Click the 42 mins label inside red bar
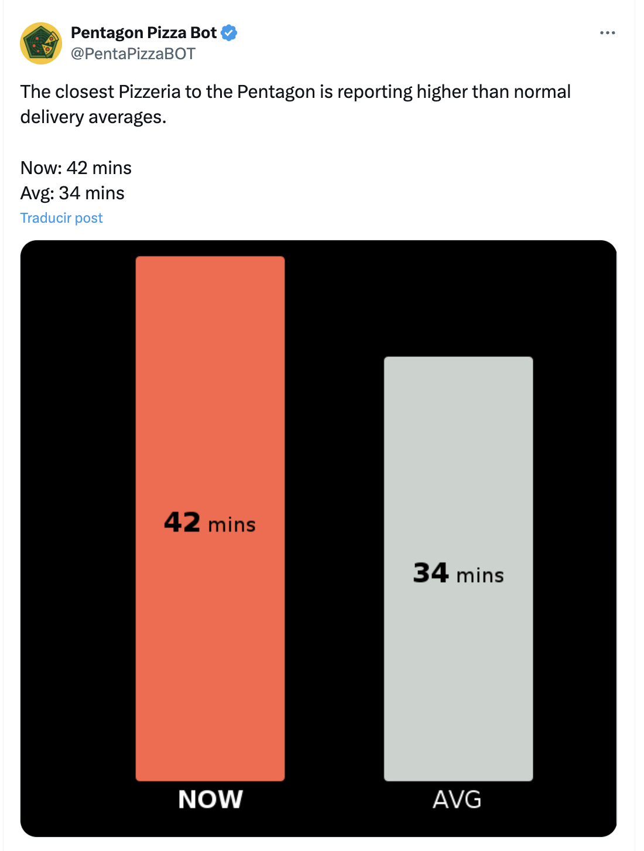Viewport: 644px width, 851px height. click(210, 522)
